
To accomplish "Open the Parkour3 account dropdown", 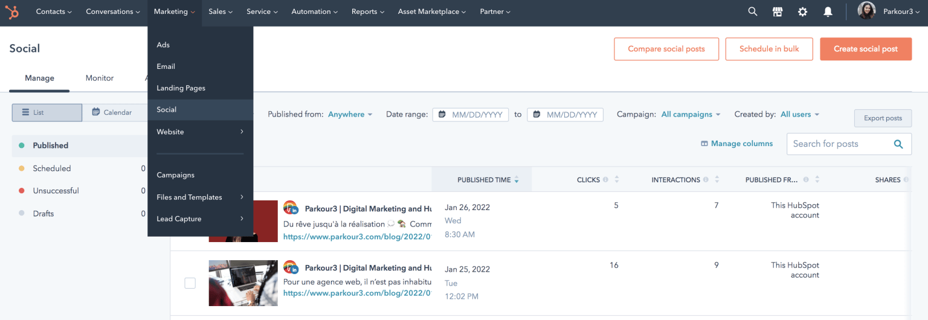I will (x=902, y=11).
